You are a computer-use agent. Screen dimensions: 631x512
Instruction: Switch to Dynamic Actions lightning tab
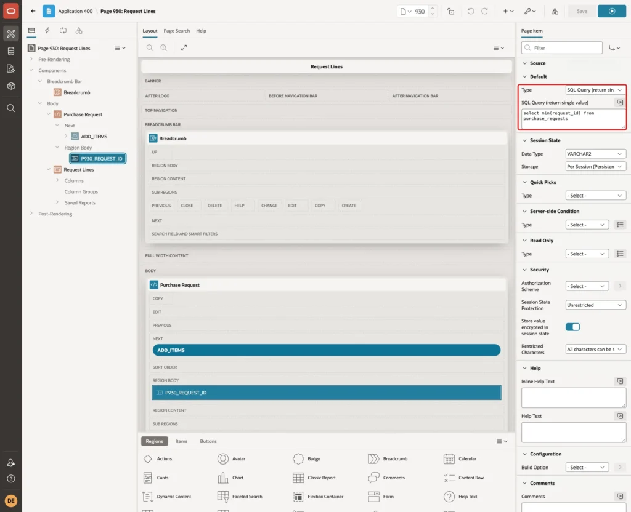(47, 31)
